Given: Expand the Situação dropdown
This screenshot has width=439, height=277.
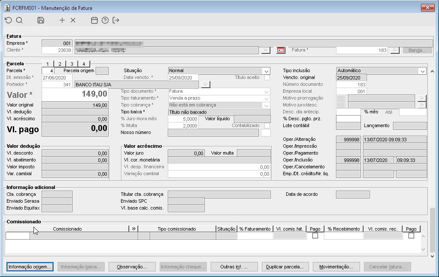Looking at the screenshot, I should coord(266,71).
